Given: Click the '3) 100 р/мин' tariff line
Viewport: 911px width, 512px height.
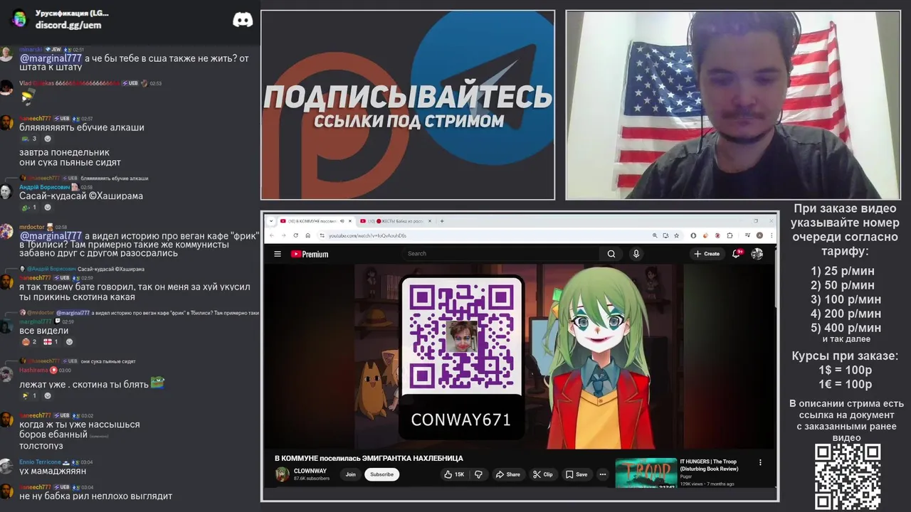Looking at the screenshot, I should [846, 299].
